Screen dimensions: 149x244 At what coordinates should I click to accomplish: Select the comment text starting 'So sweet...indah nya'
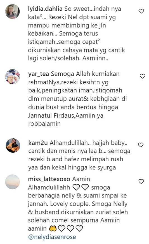pos(77,33)
